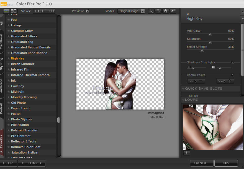Select the hand pan tool
The height and width of the screenshot is (169, 244).
coord(166,11)
